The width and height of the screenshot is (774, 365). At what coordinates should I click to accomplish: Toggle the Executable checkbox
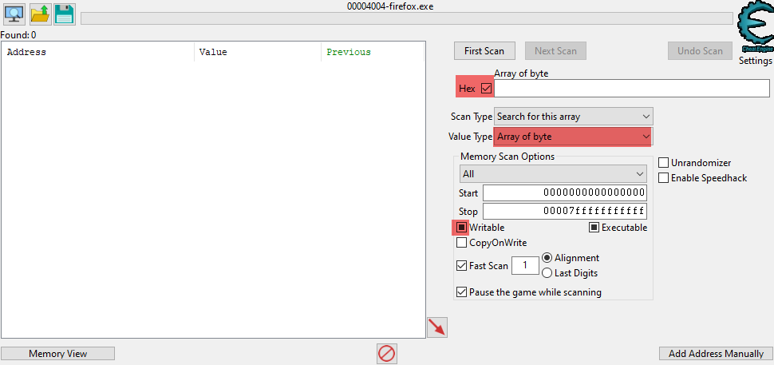tap(594, 228)
